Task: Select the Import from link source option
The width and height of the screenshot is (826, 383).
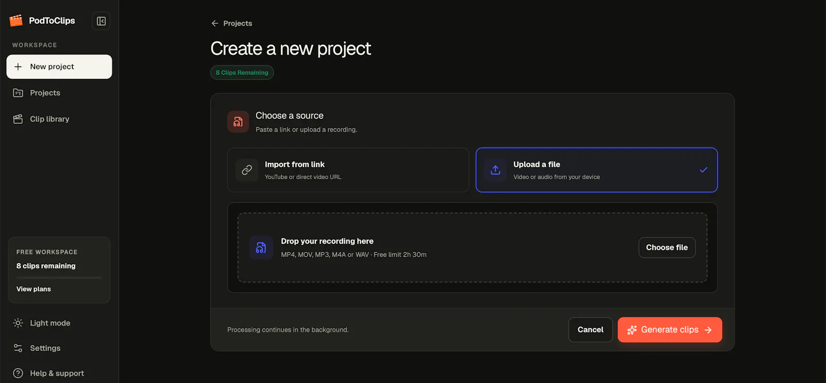Action: coord(348,170)
